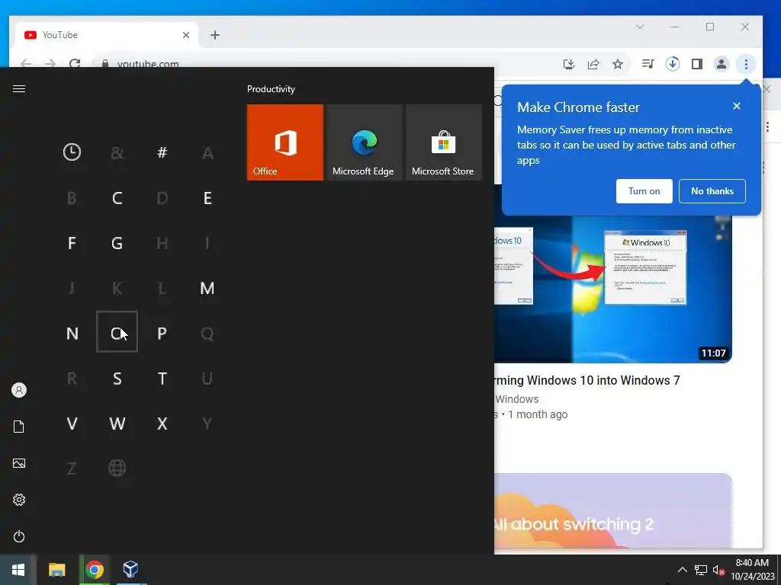Select the highlighted letter O in the grid
Image resolution: width=781 pixels, height=585 pixels.
(117, 332)
